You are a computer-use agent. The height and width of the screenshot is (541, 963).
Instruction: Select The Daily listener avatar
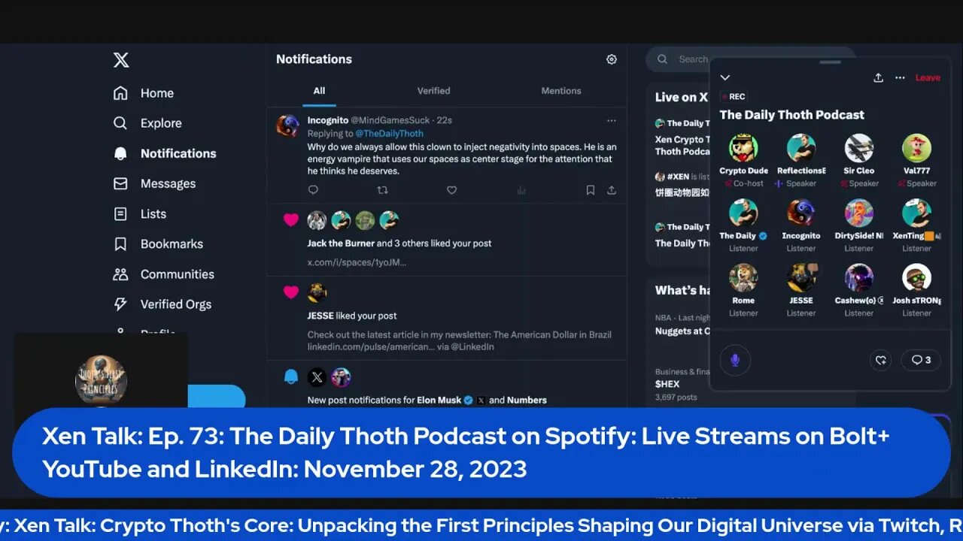point(743,213)
